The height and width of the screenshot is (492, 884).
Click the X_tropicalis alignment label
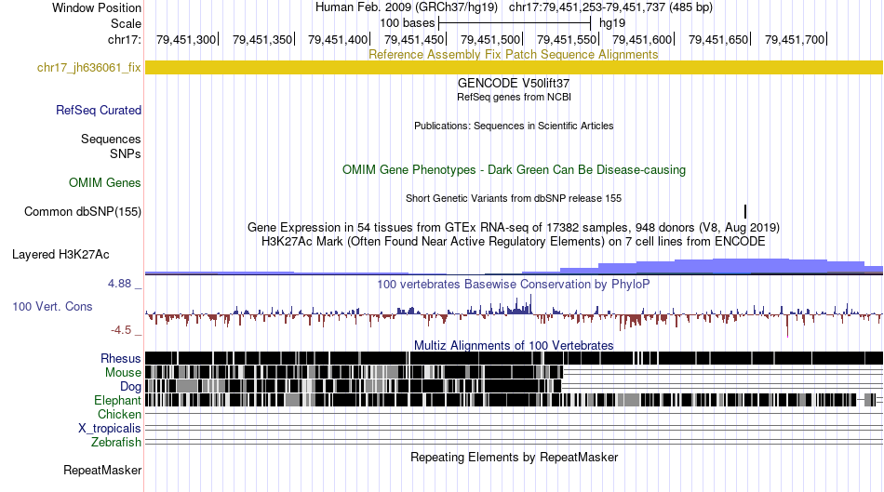110,429
